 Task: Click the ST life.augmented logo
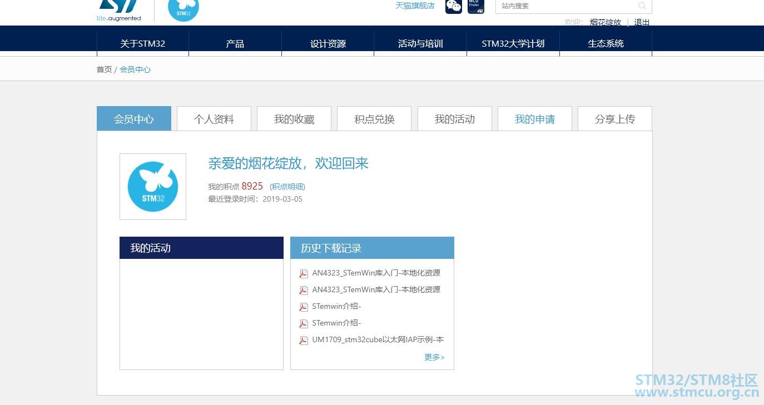119,11
